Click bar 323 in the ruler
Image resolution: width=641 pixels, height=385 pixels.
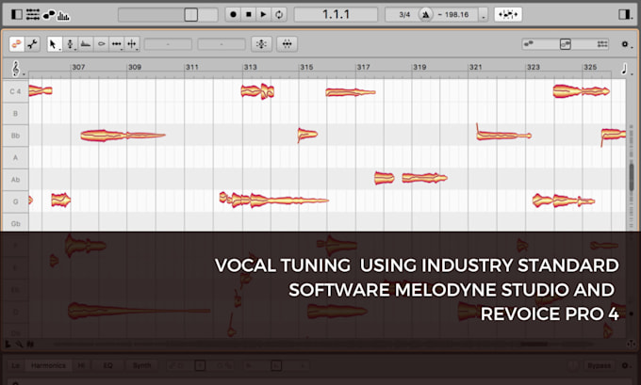(534, 67)
